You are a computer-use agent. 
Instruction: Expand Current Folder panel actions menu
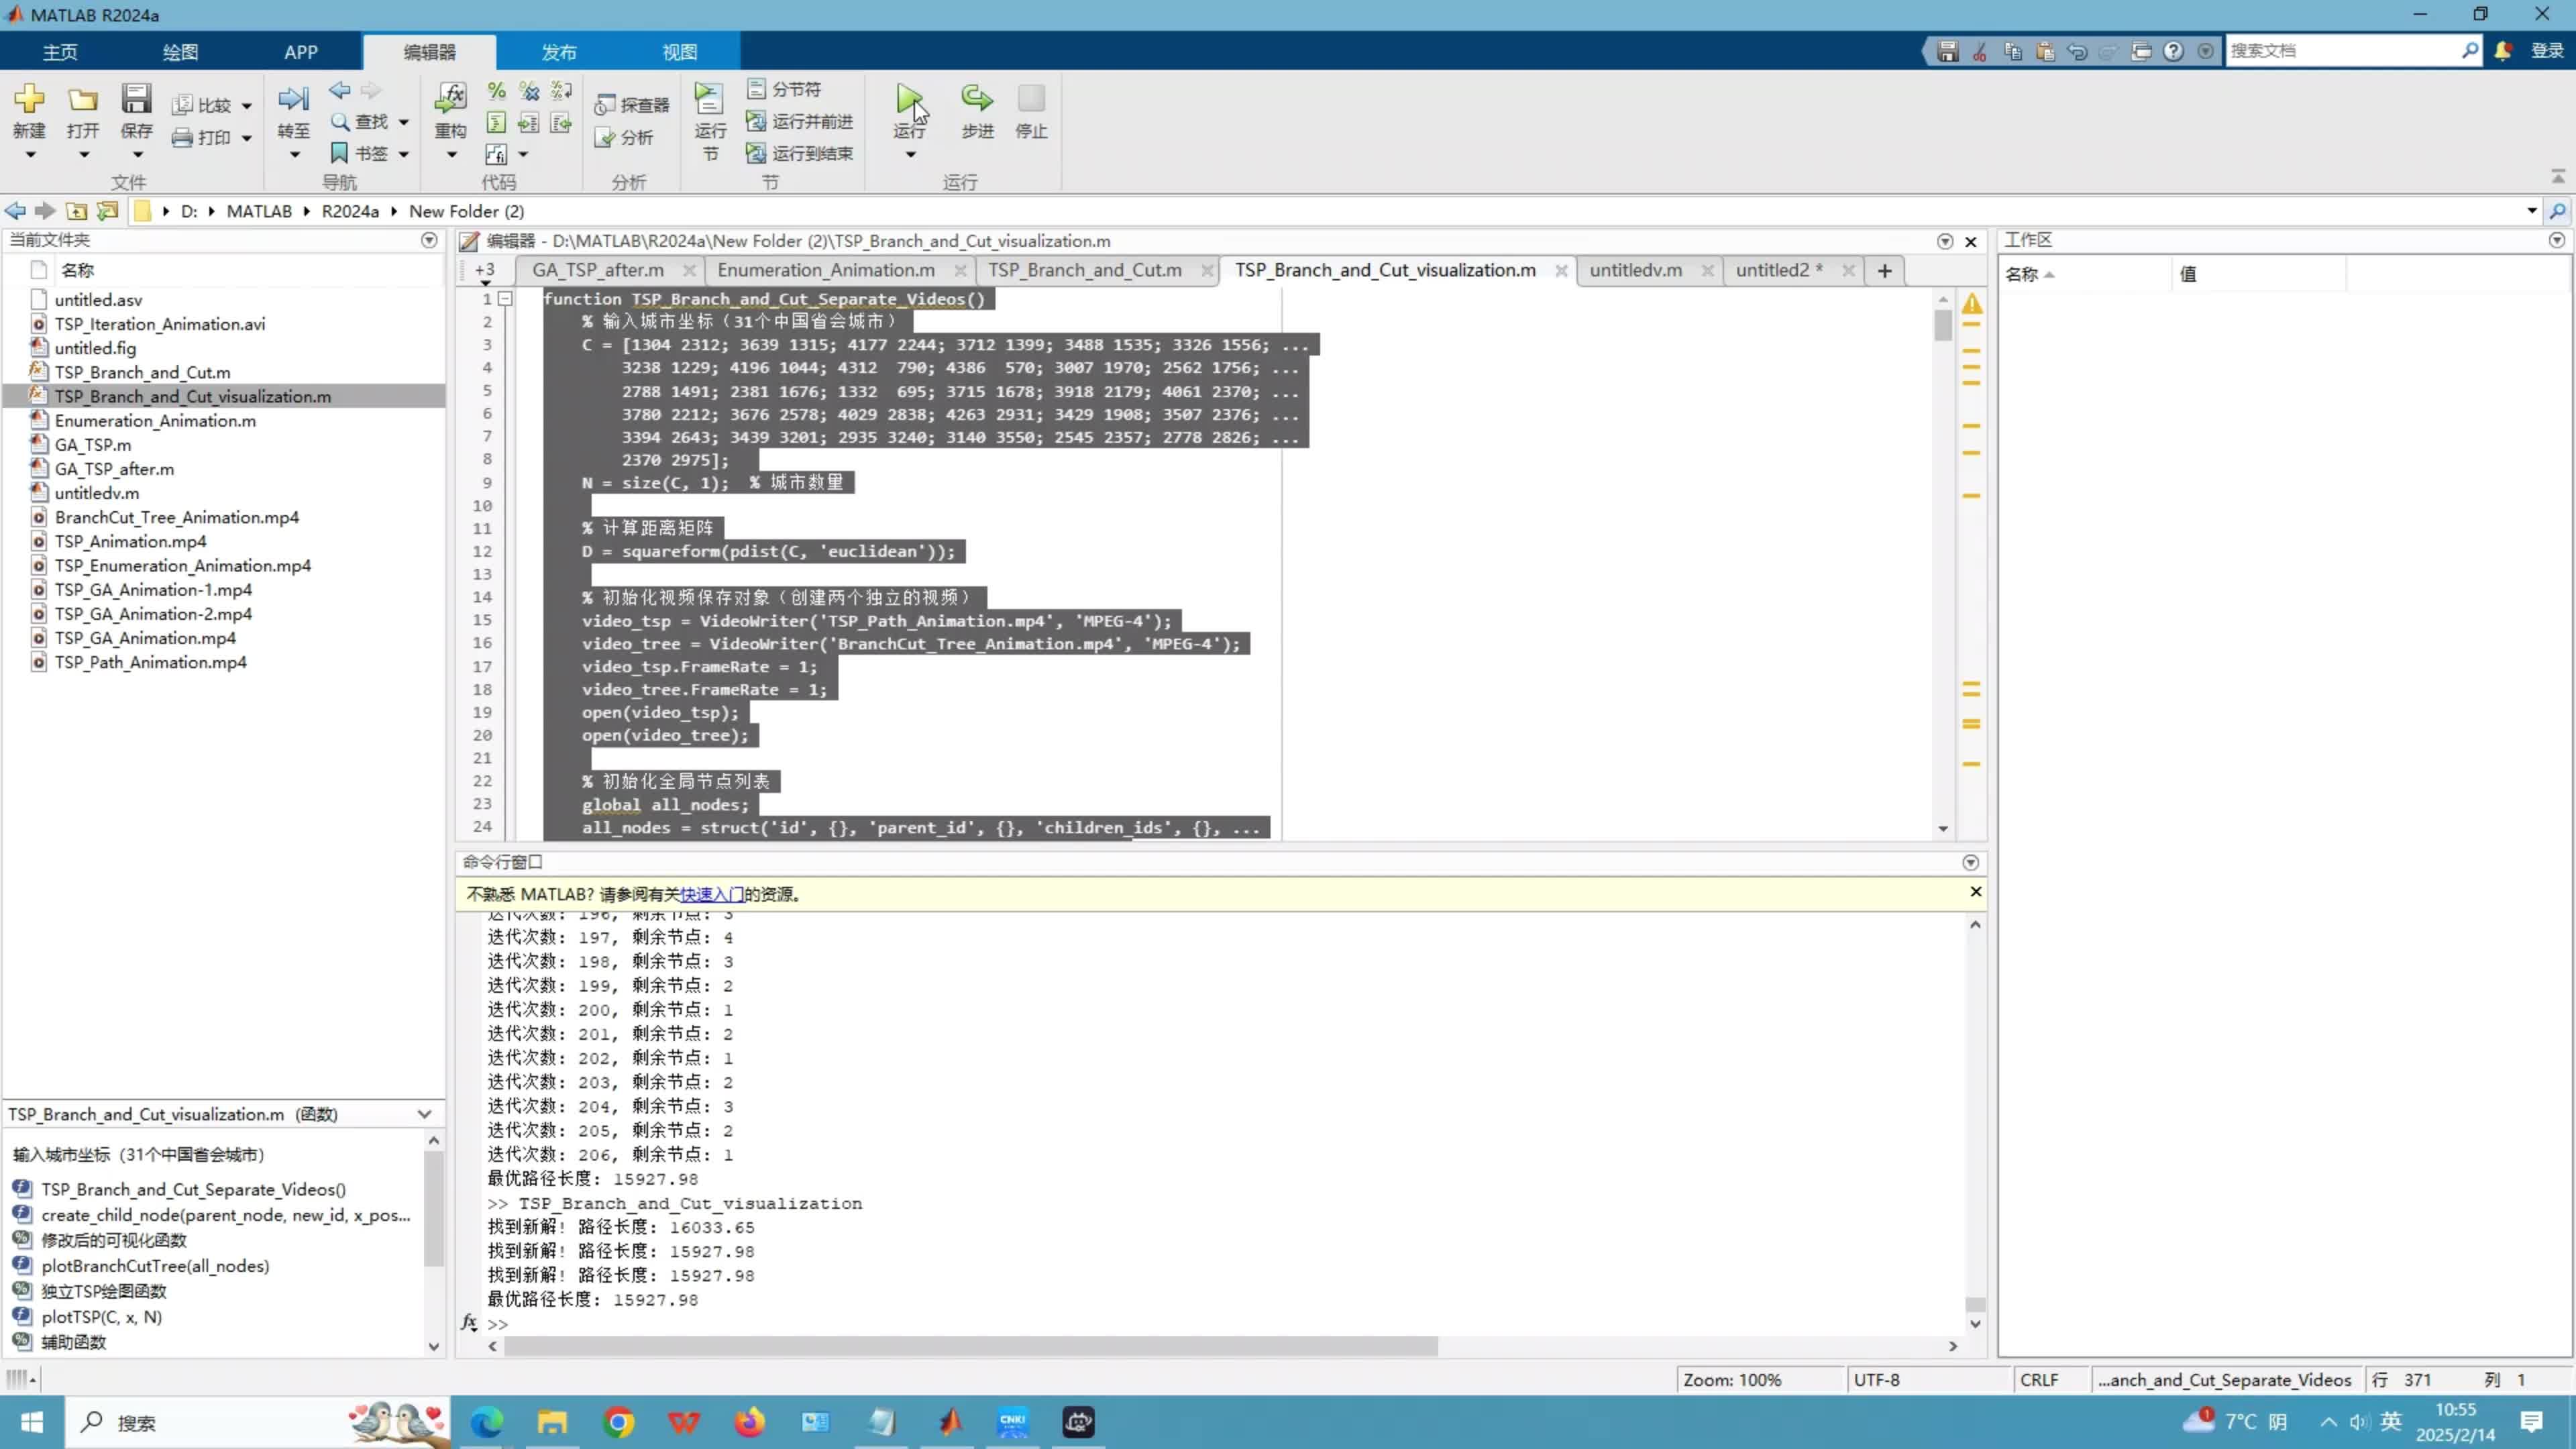tap(429, 240)
